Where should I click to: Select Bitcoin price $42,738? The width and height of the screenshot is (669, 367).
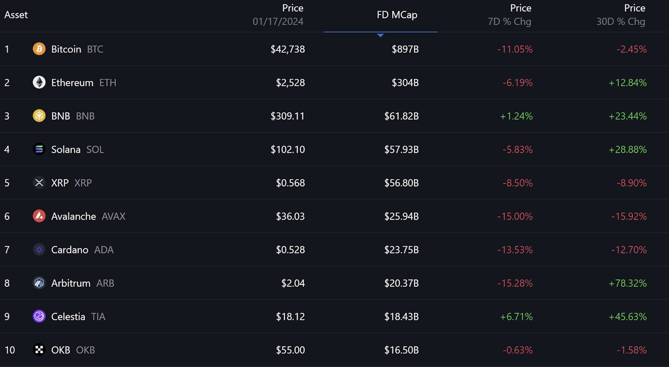coord(288,49)
